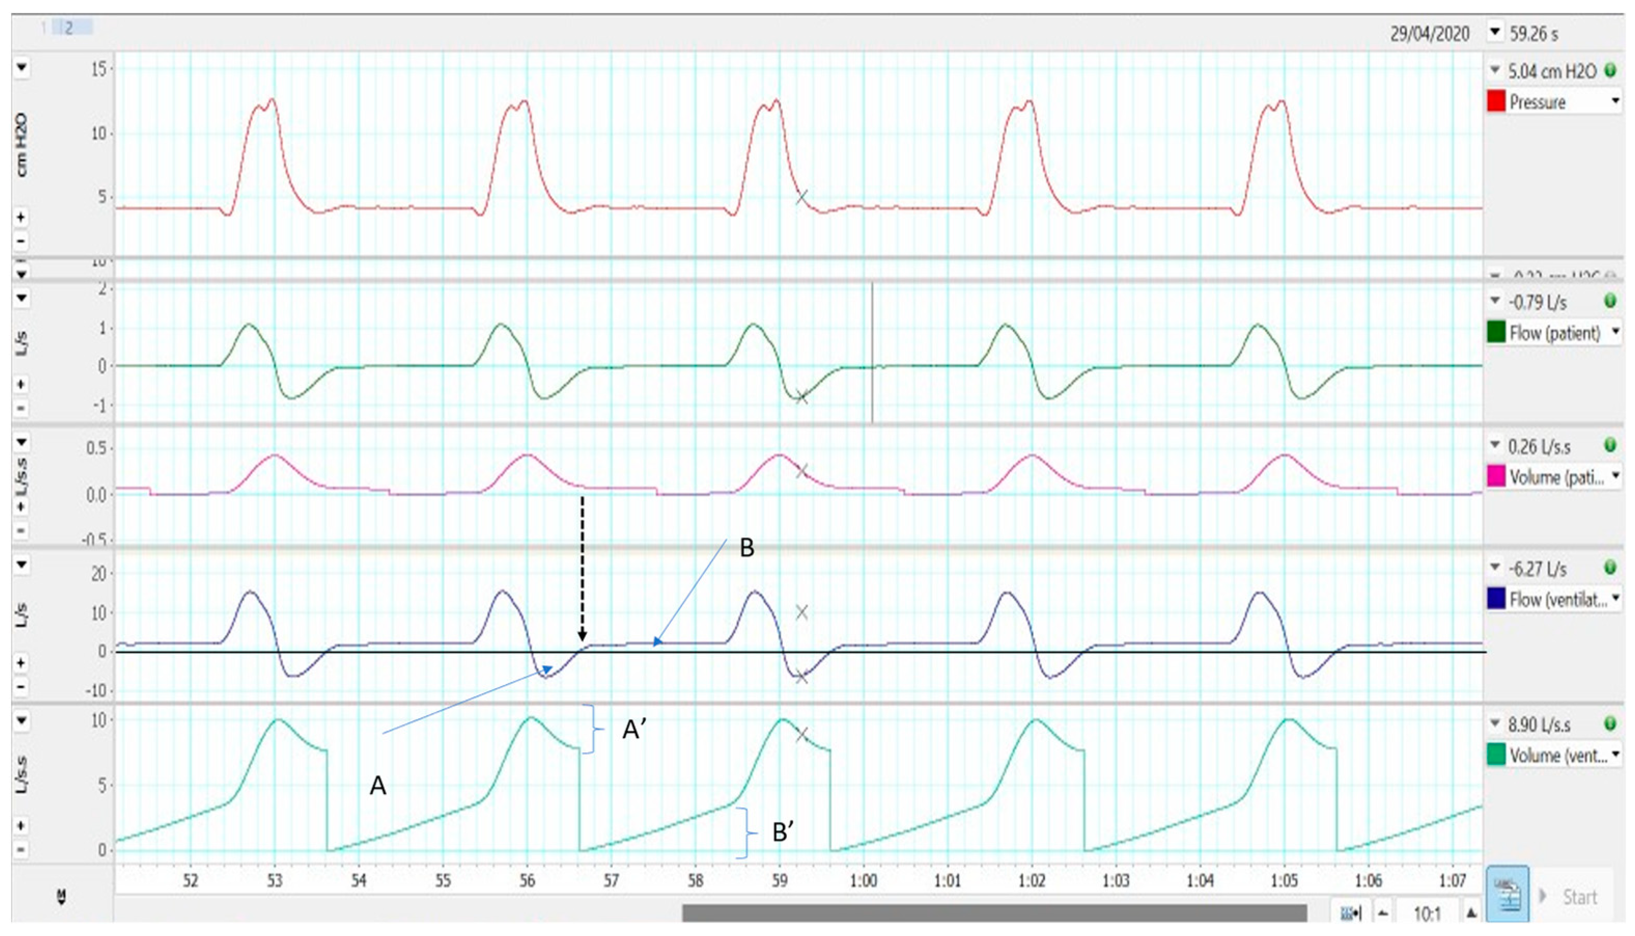Toggle green indicator for Pressure channel
Viewport: 1635px width, 936px height.
[1610, 71]
